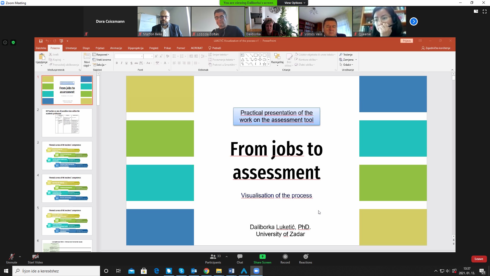Screen dimensions: 490x276
Task: Open the Animacije ribbon tab
Action: tap(116, 48)
